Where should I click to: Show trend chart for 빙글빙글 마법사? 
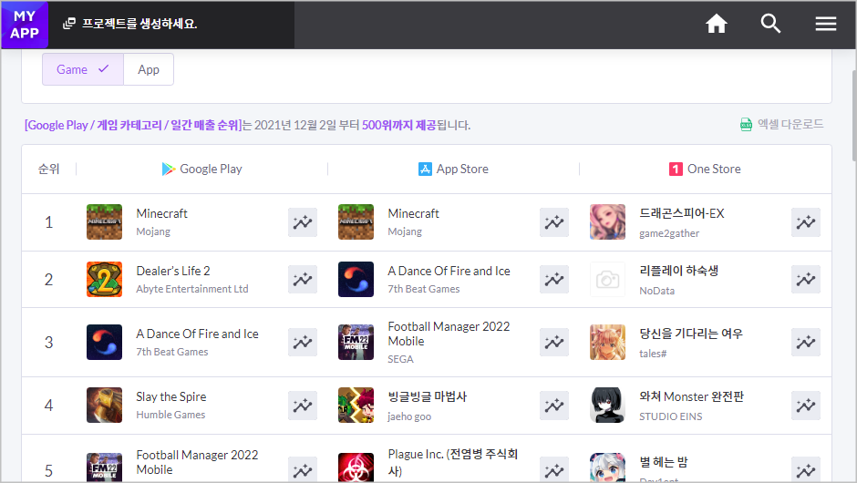tap(554, 406)
